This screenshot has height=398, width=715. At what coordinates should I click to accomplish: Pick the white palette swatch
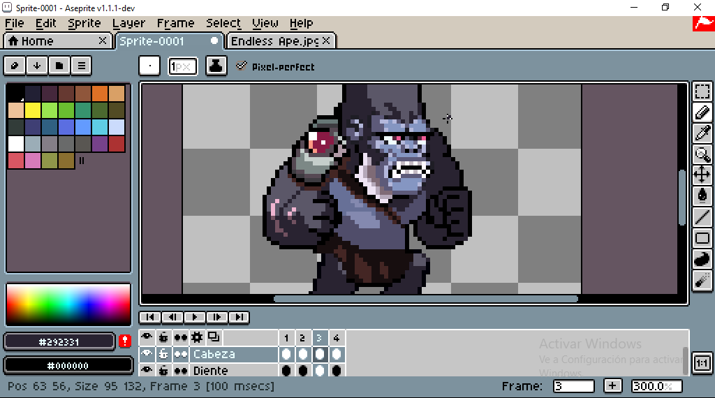pyautogui.click(x=16, y=144)
